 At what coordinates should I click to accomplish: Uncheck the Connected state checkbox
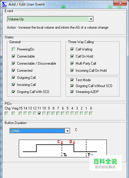point(13,71)
